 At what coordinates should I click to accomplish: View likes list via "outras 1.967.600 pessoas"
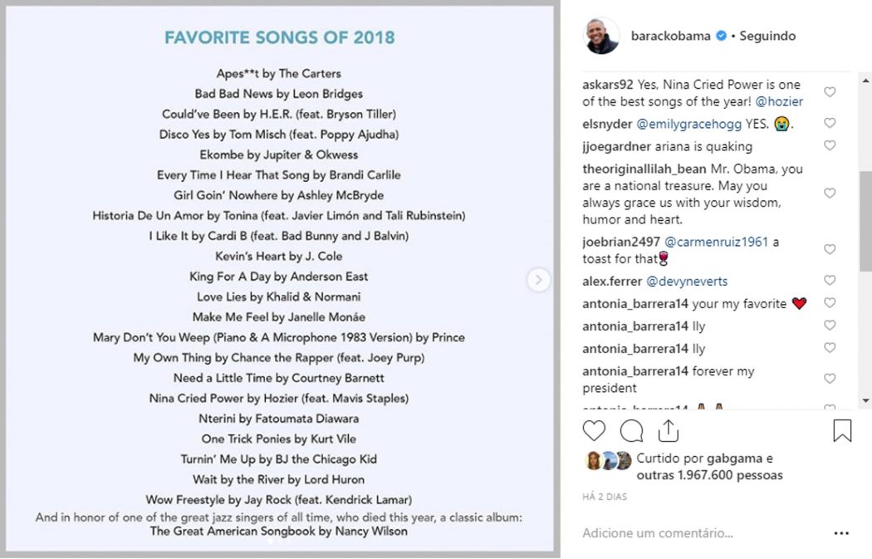[x=709, y=475]
